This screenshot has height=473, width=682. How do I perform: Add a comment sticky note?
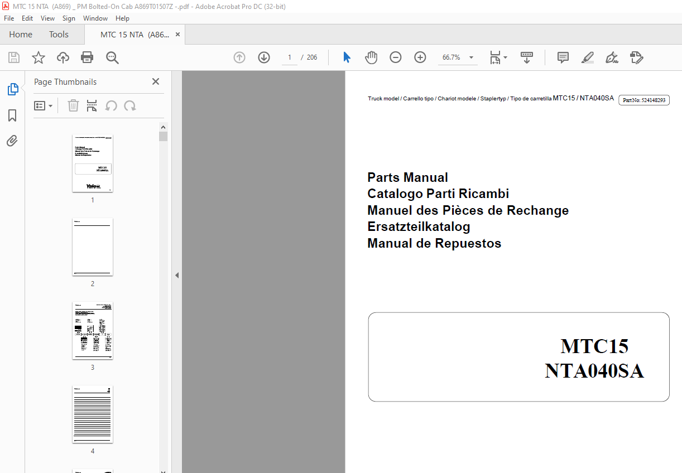pos(563,57)
